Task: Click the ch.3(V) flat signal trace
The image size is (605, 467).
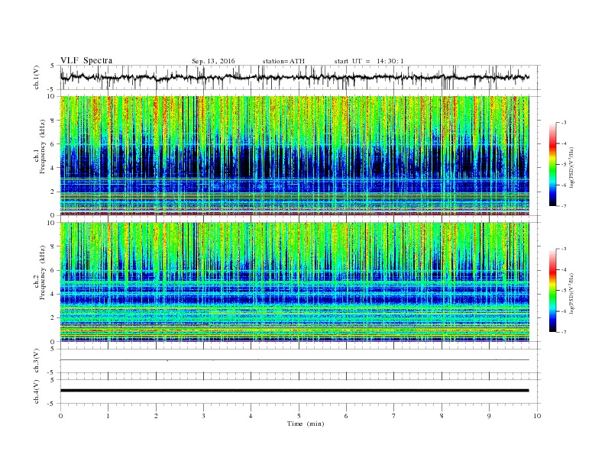Action: pos(295,360)
